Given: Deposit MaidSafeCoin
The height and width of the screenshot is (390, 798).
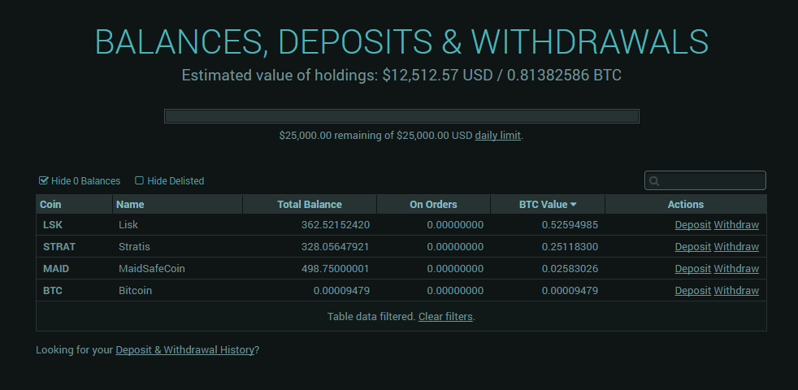Looking at the screenshot, I should point(692,269).
